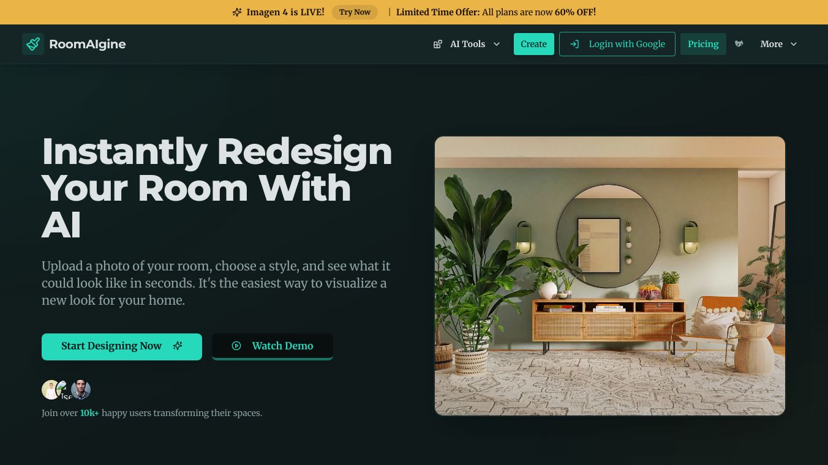
Task: Toggle the theme icon next to Pricing
Action: [739, 44]
